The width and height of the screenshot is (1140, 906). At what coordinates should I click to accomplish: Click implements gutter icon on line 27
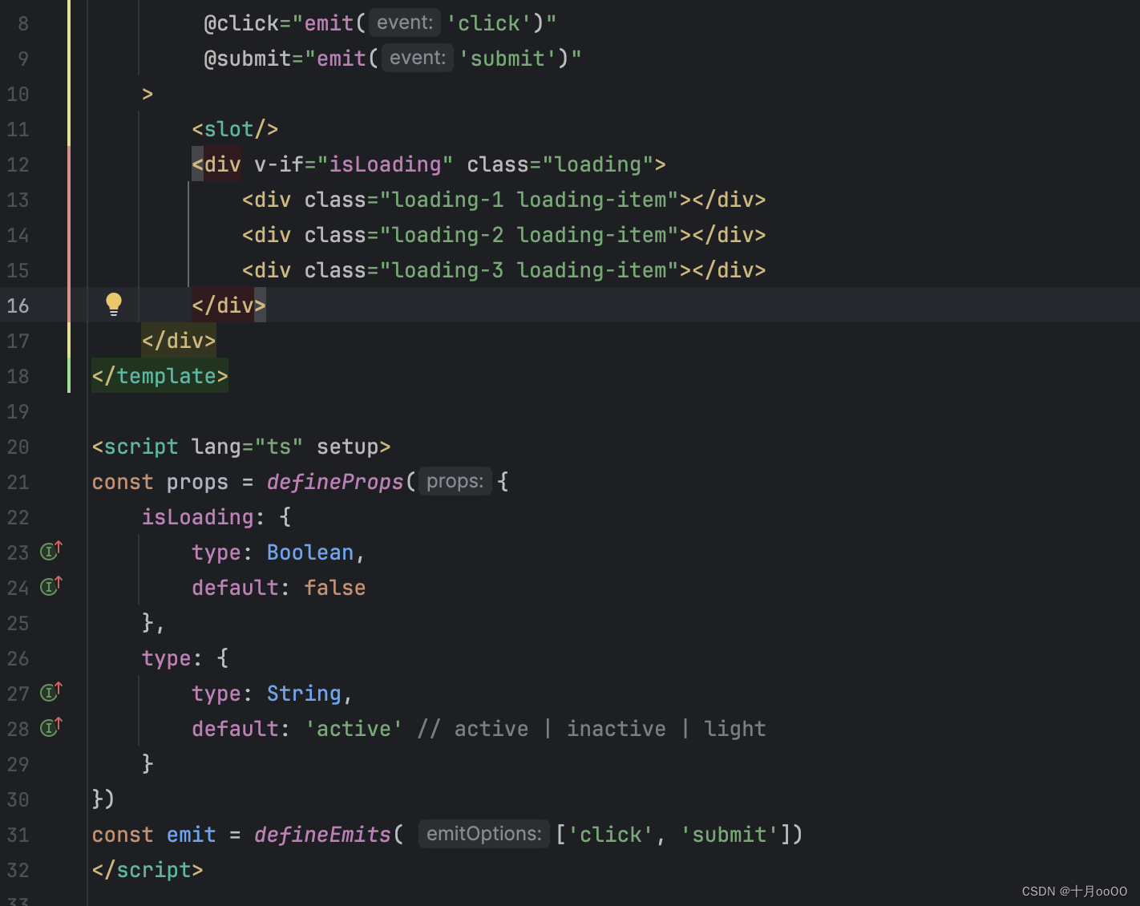click(x=51, y=692)
